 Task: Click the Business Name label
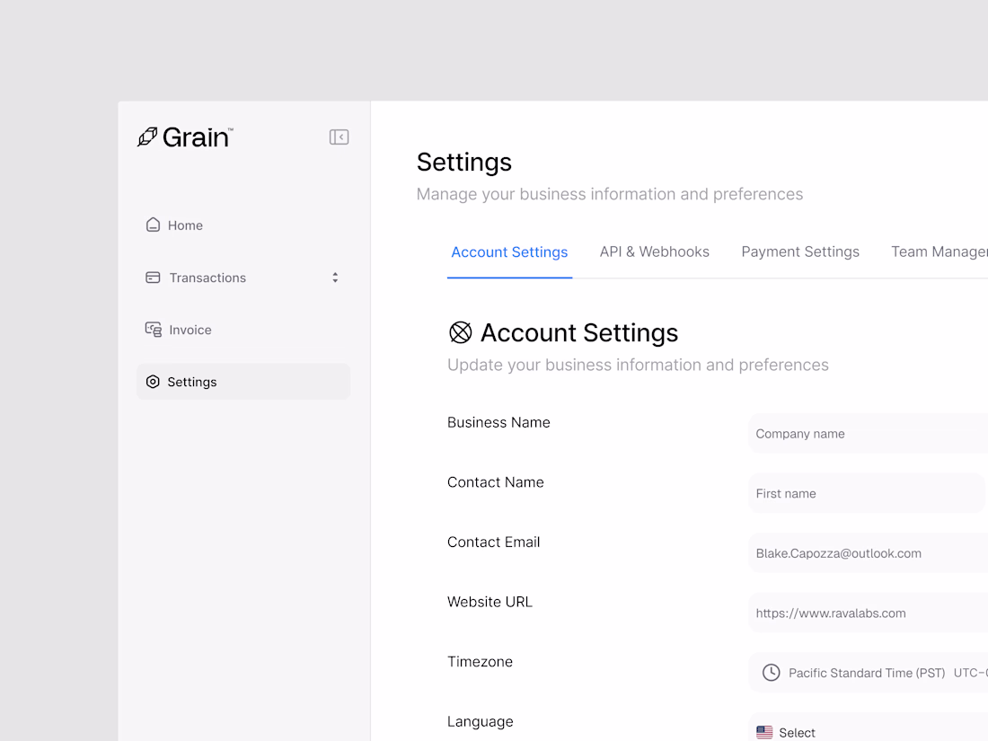498,422
